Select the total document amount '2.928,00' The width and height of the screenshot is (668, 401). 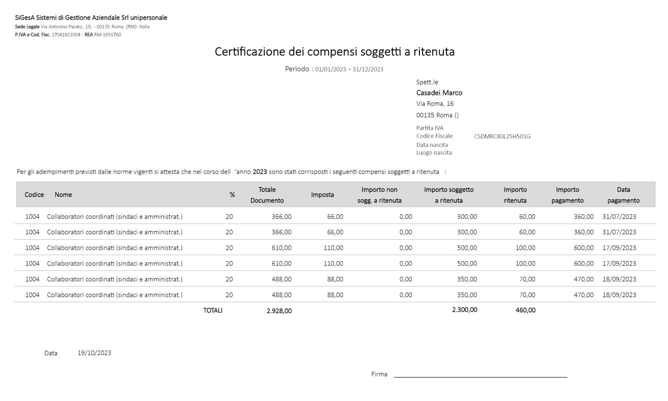click(x=279, y=311)
